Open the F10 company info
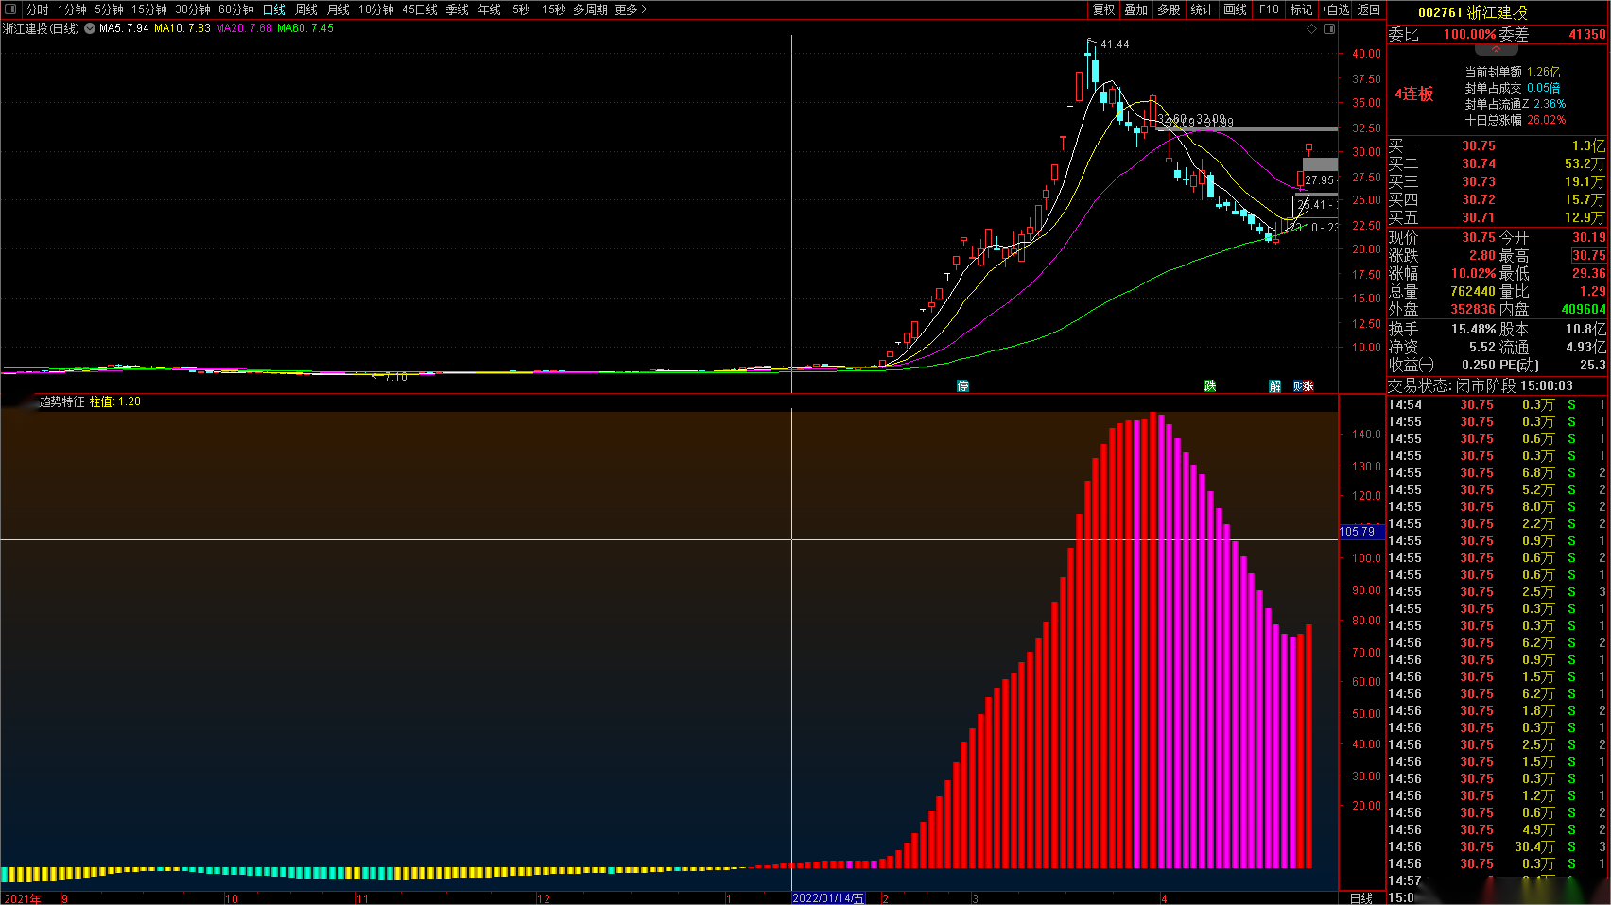The width and height of the screenshot is (1611, 905). [x=1269, y=9]
